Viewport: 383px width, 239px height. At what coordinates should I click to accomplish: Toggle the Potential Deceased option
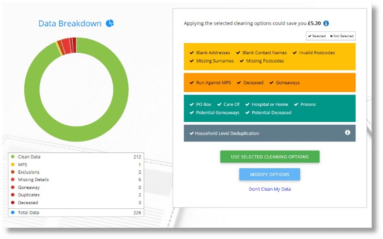coord(268,113)
